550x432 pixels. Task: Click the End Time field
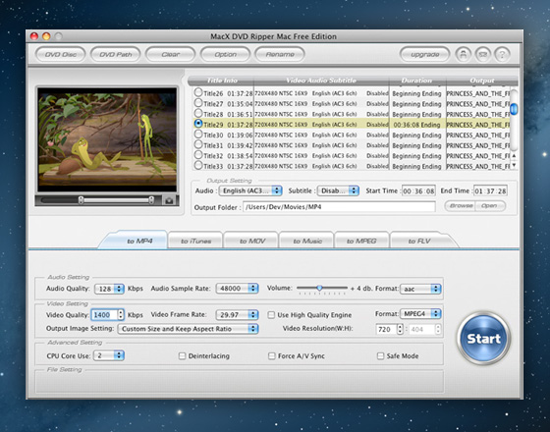pyautogui.click(x=490, y=191)
